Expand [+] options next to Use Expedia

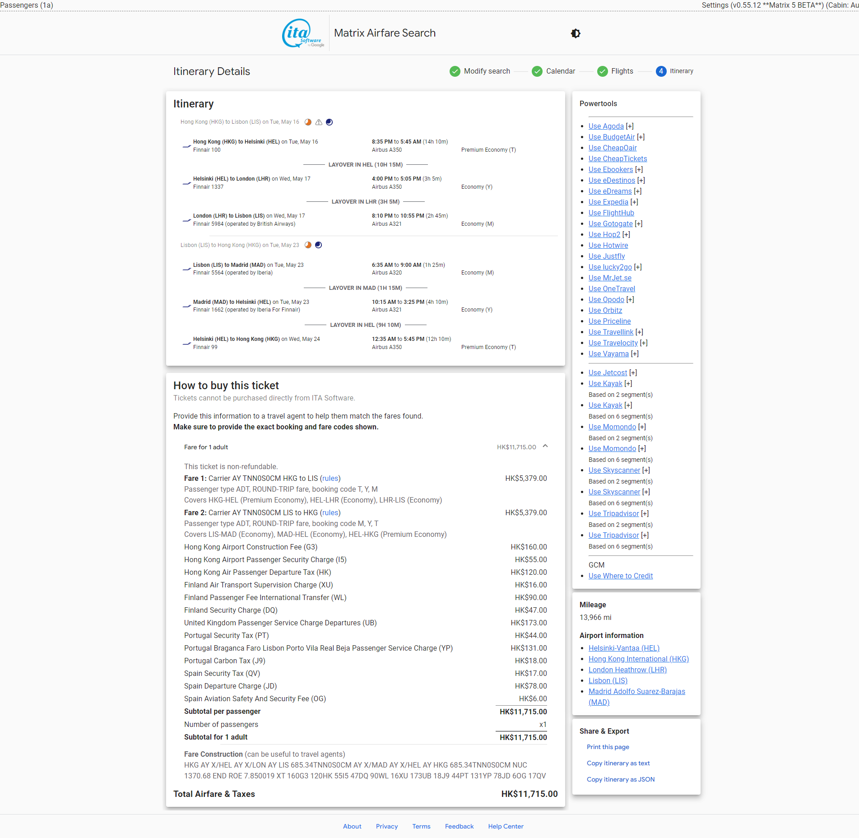click(634, 202)
